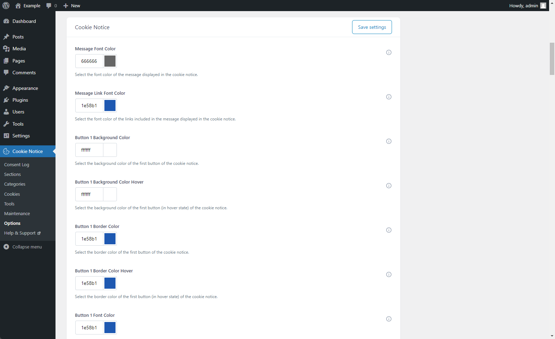The image size is (555, 339).
Task: Open the Categories submenu item
Action: (x=15, y=184)
